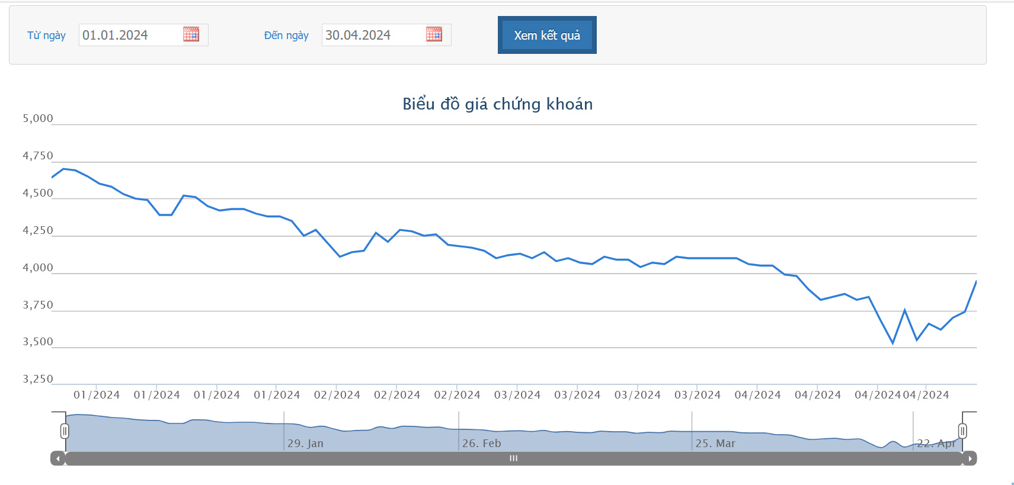Select the 22. Apr marker in the navigator
1014x485 pixels.
pos(936,443)
